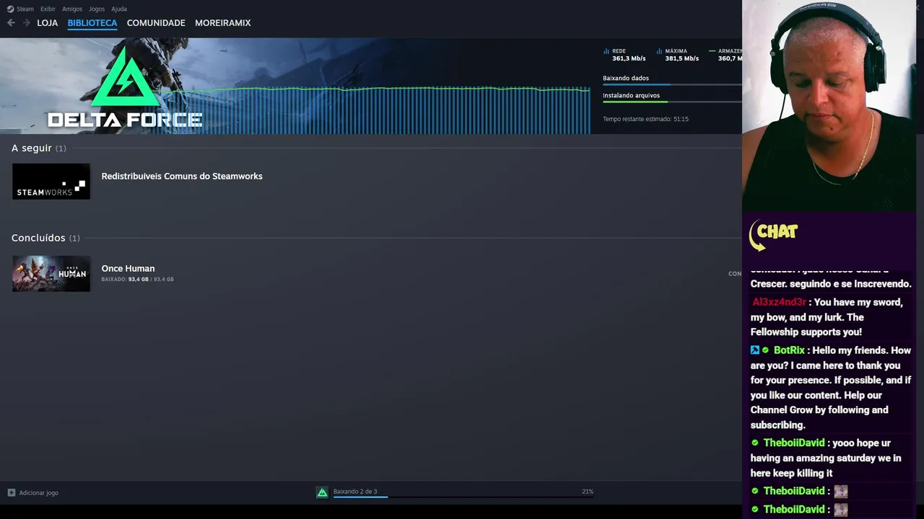Screen dimensions: 924x519
Task: Click the Baixando dados progress bar
Action: [672, 84]
